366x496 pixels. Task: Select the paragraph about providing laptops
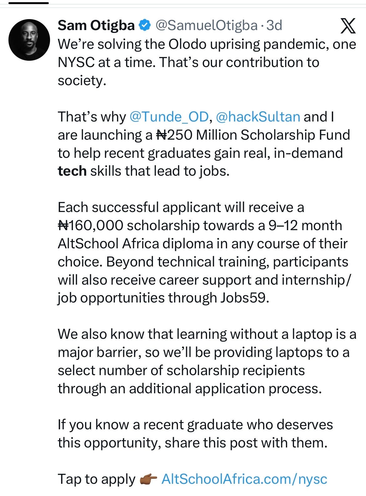coord(207,361)
